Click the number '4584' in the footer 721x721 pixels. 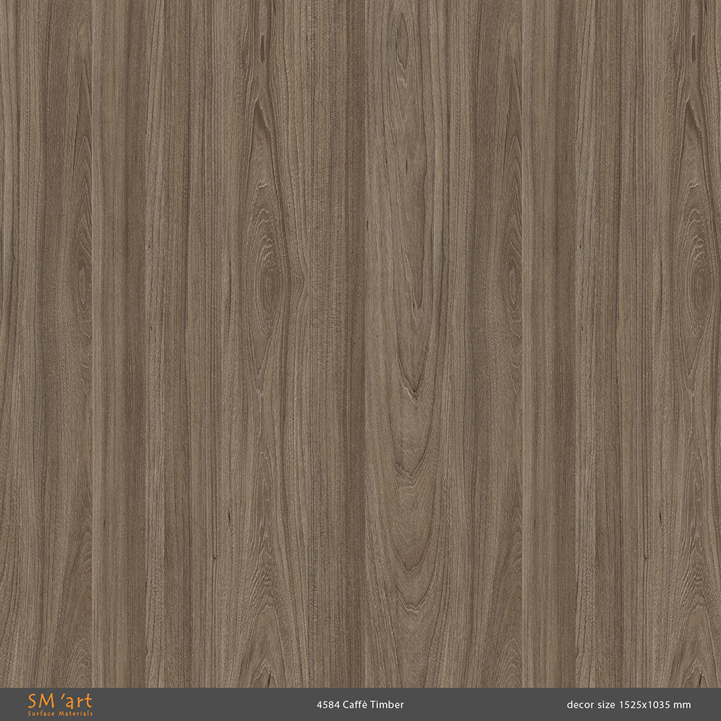(x=327, y=705)
